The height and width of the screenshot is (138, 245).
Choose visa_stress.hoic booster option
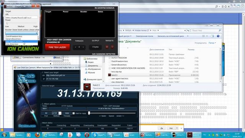tap(21, 44)
